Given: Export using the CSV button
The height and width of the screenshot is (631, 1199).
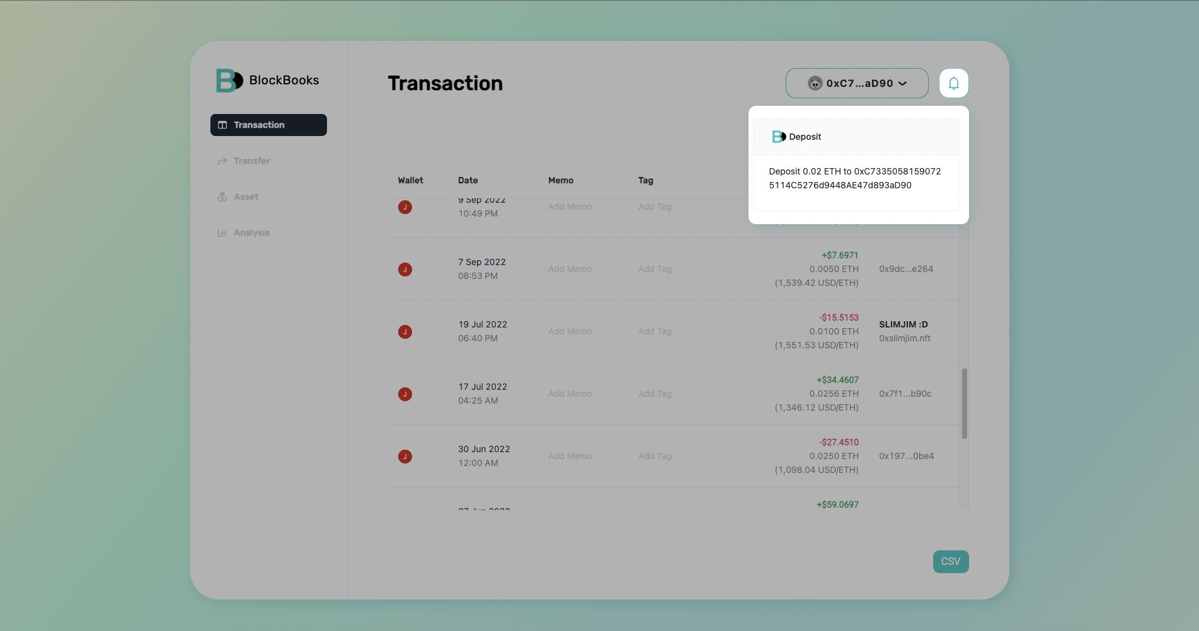Looking at the screenshot, I should (x=951, y=562).
